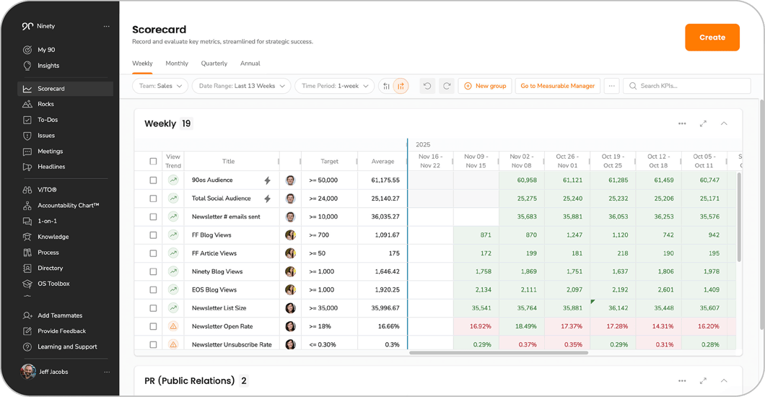Open the toolbar three-dot more options button
This screenshot has height=397, width=765.
(x=611, y=86)
